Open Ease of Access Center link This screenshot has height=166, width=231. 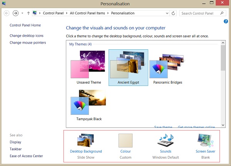pos(26,156)
